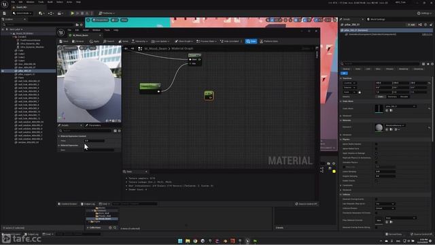Click Save in the material editor toolbar
This screenshot has height=245, width=435.
[x=64, y=41]
